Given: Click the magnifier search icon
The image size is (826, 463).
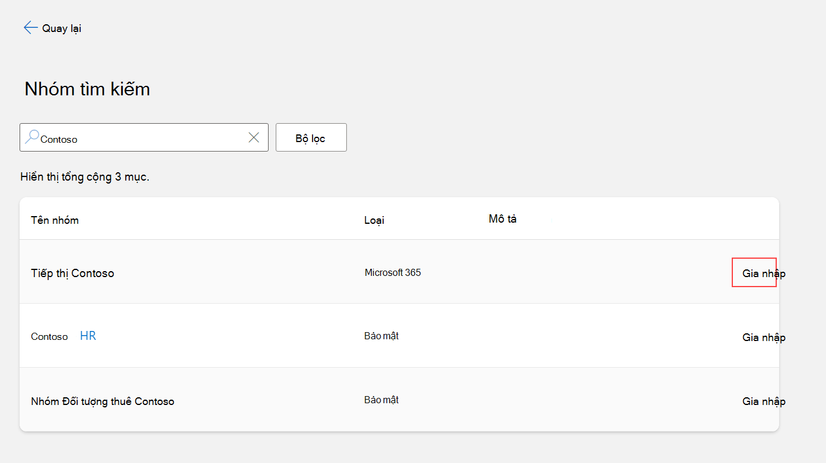Looking at the screenshot, I should coord(32,137).
